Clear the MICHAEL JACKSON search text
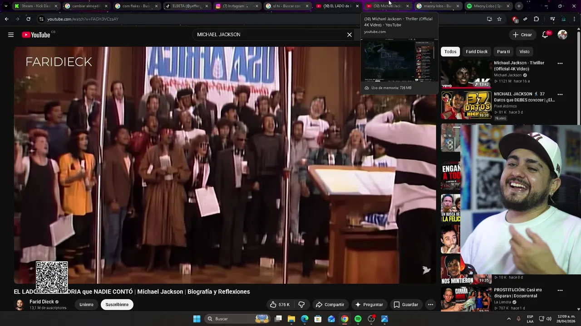This screenshot has height=326, width=581. tap(350, 35)
